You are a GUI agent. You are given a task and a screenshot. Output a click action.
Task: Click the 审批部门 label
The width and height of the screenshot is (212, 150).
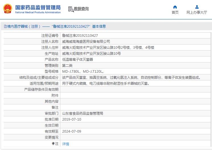coord(52,113)
